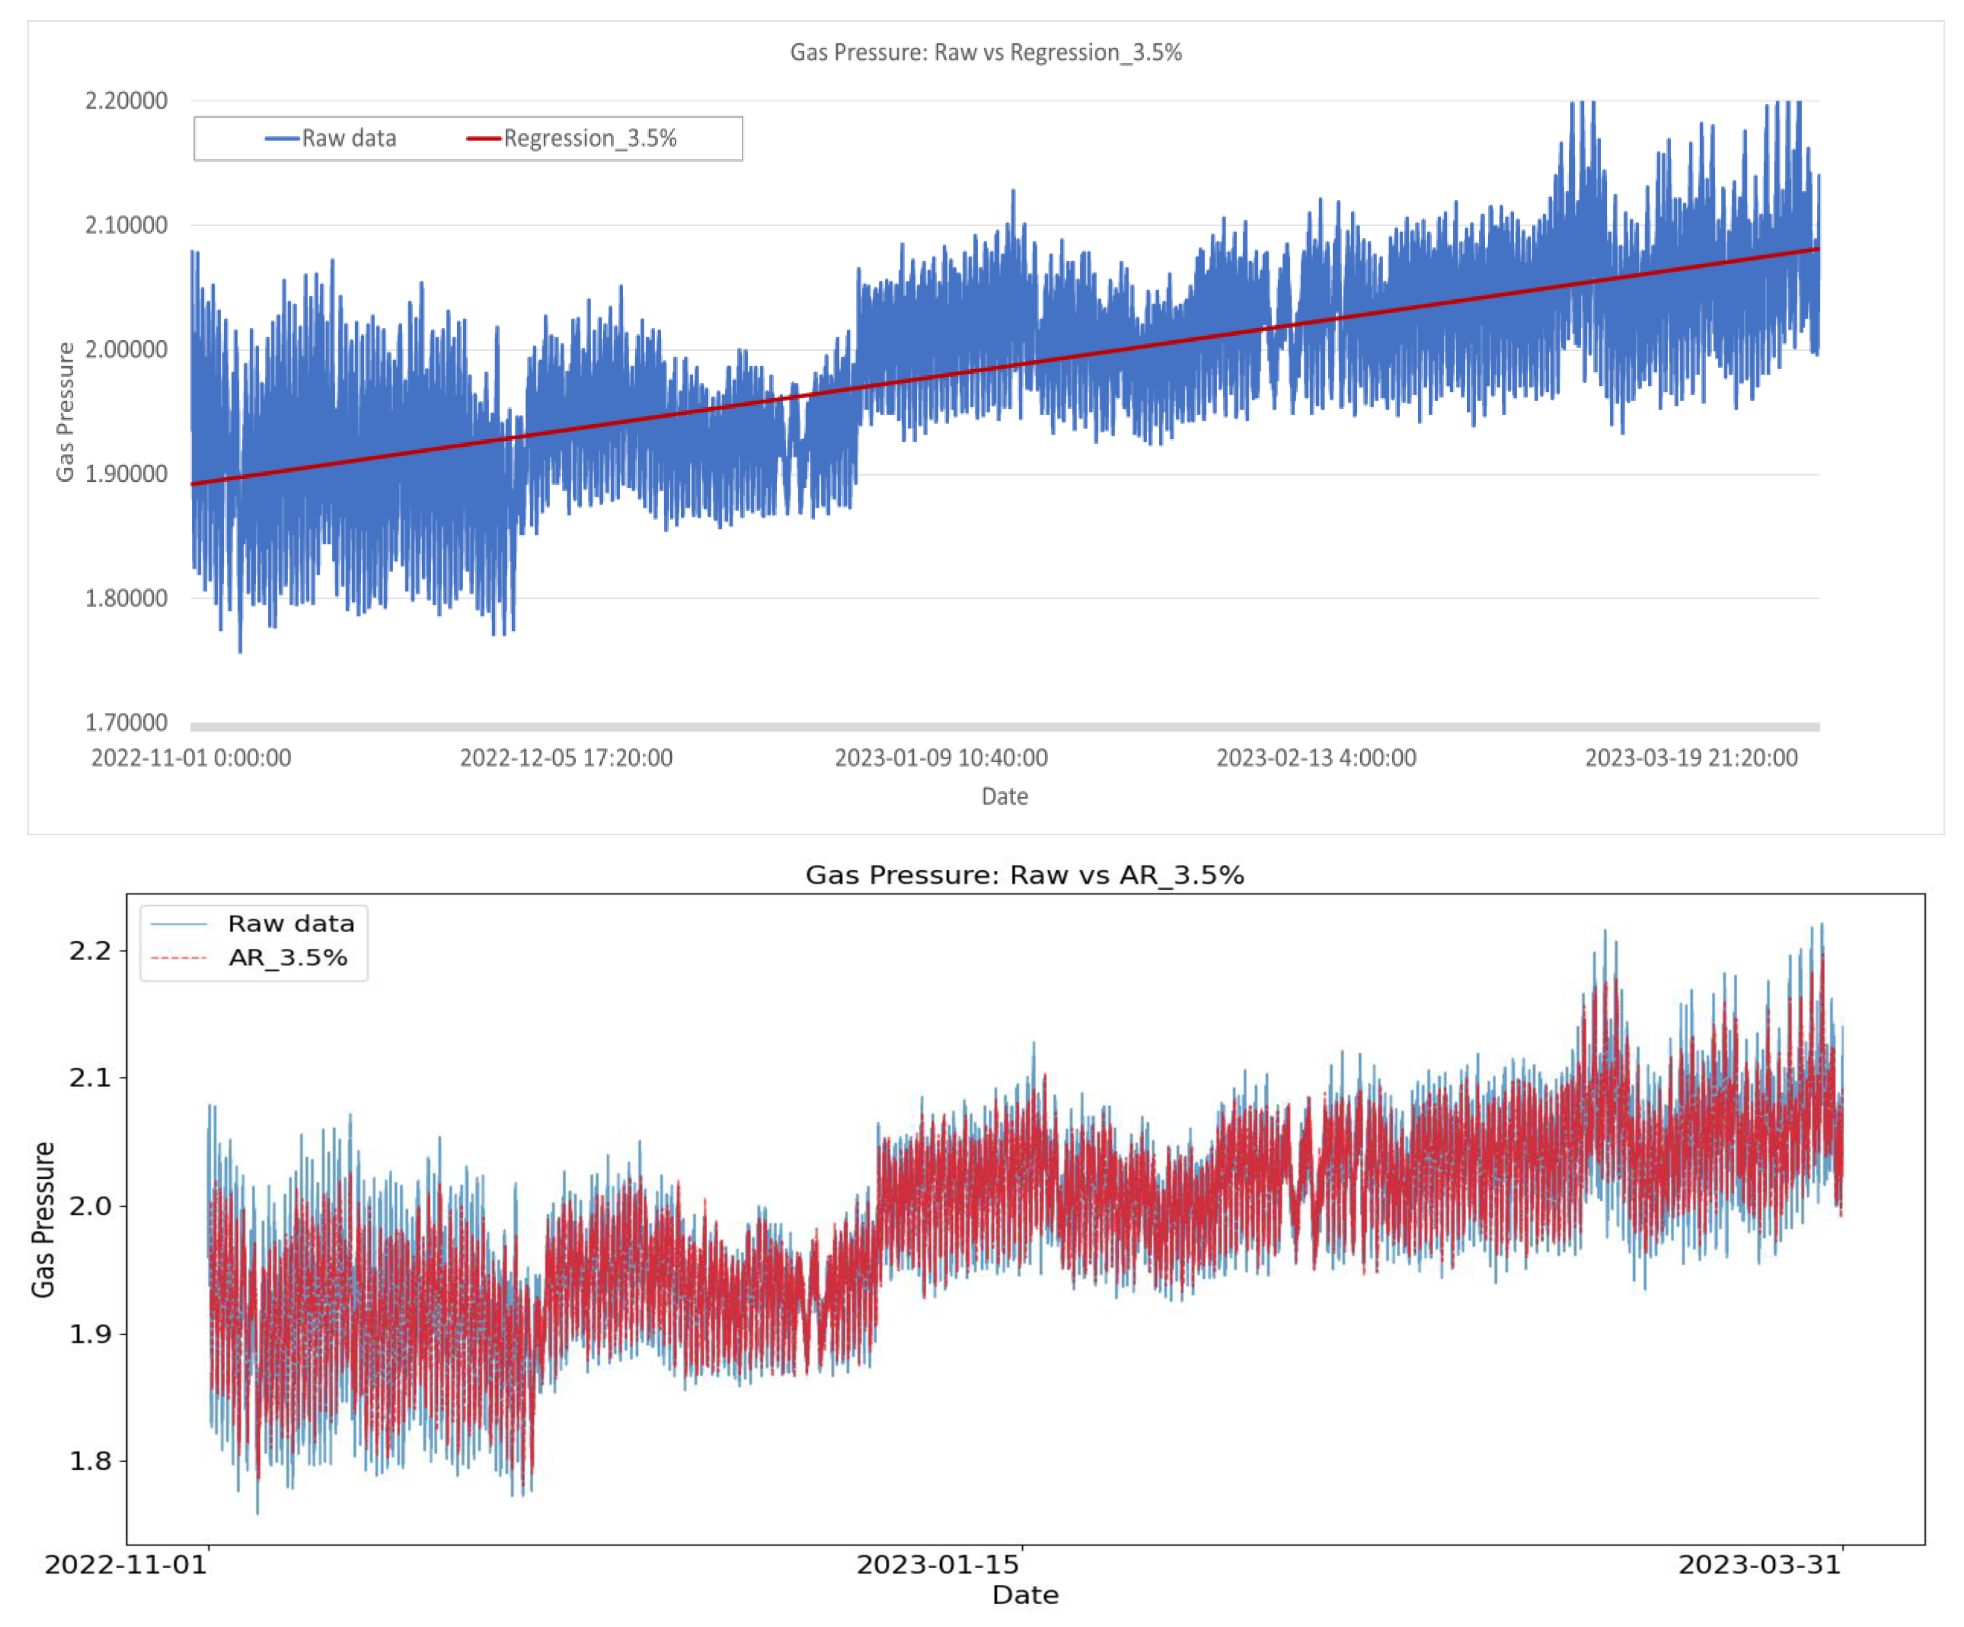Click Raw data legend label in top chart
The width and height of the screenshot is (1964, 1627).
point(349,138)
